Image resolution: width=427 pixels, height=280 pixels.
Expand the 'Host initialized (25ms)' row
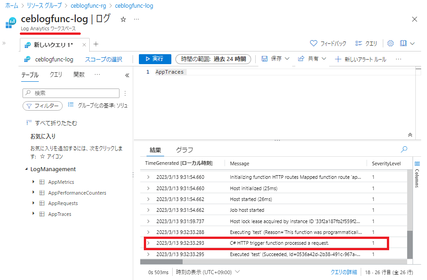(x=148, y=188)
